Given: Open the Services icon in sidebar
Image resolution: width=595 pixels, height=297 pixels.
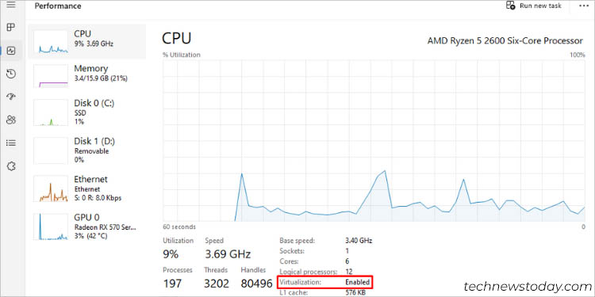Looking at the screenshot, I should coord(11,166).
